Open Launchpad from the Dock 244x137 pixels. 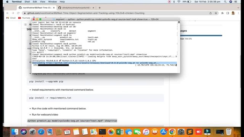[32, 132]
